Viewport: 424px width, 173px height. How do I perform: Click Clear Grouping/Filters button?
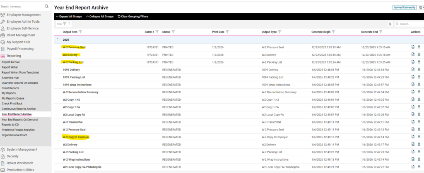[x=132, y=17]
